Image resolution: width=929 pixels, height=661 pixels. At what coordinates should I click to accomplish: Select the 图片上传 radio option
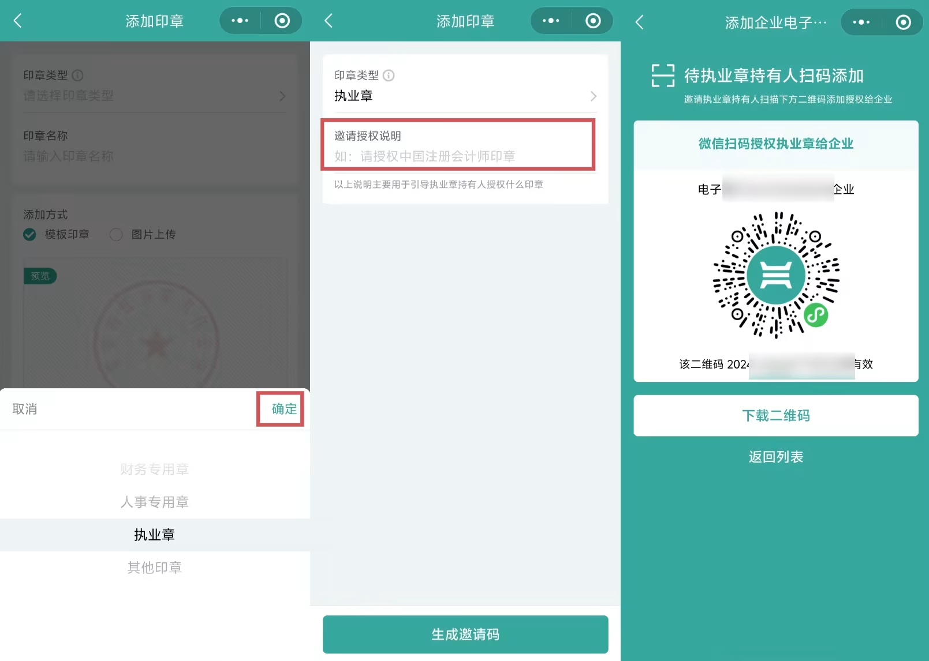pos(116,235)
